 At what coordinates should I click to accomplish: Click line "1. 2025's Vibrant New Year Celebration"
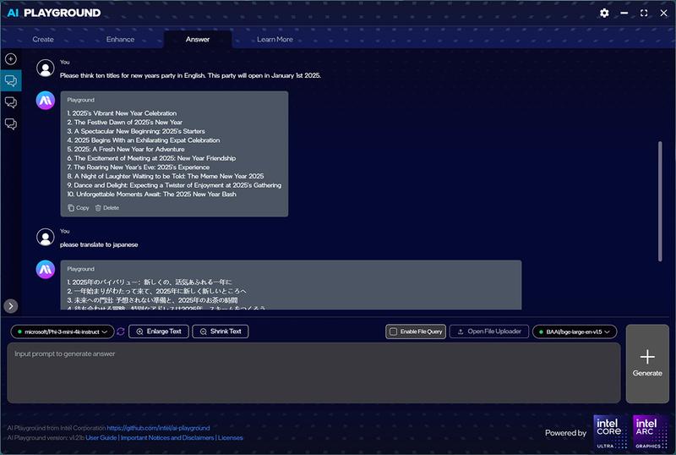point(122,113)
